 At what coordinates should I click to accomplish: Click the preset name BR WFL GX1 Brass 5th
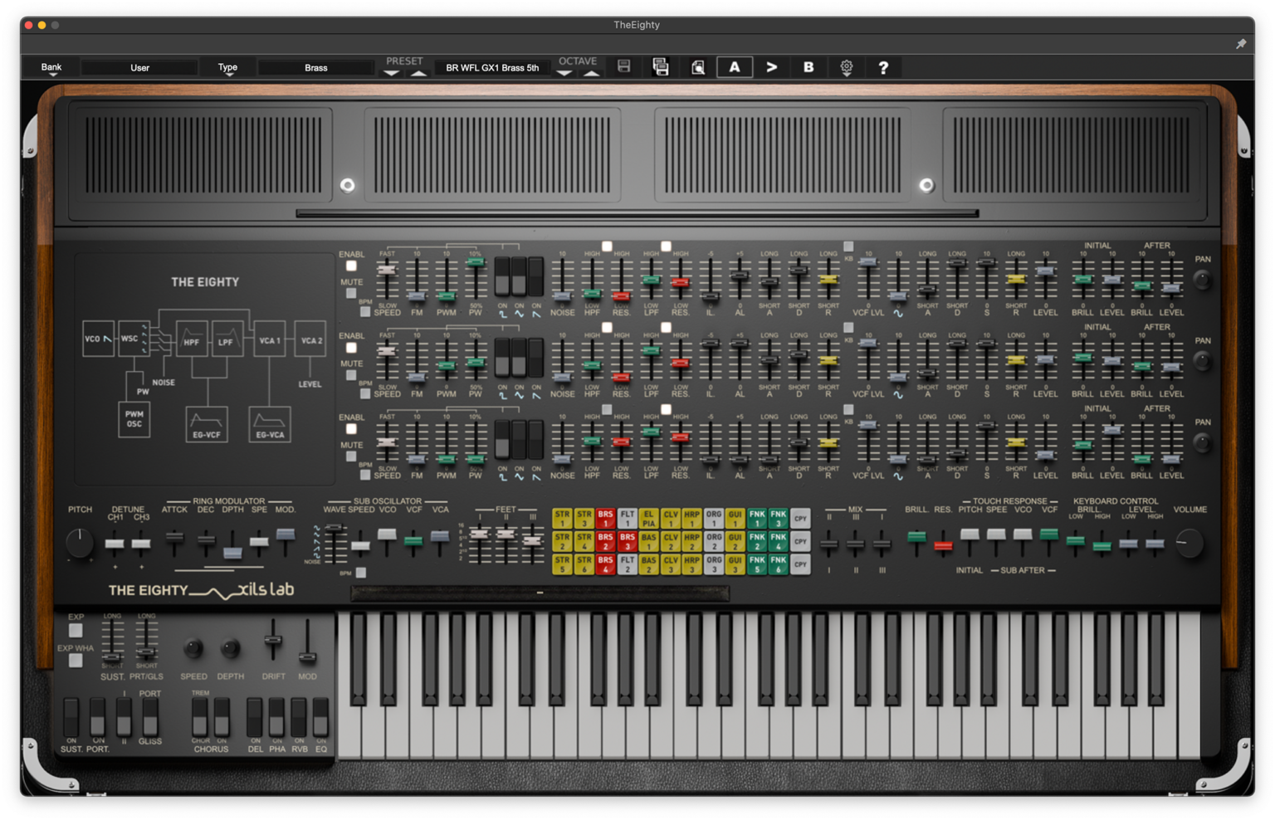point(492,67)
